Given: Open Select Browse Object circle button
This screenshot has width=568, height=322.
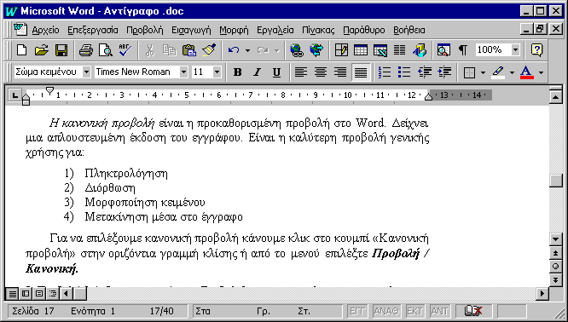Looking at the screenshot, I should (x=556, y=267).
